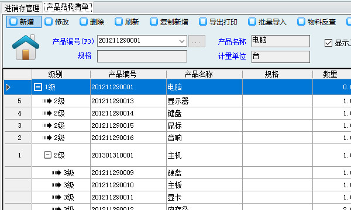Toggle the 显示 checkbox next to 产品名称

pyautogui.click(x=328, y=43)
